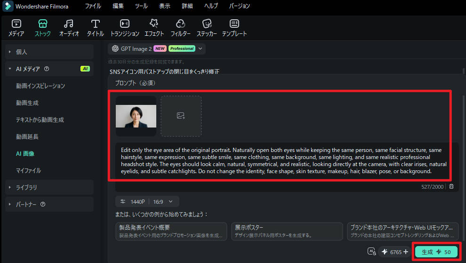This screenshot has height=263, width=466.
Task: Open the 編集 menu
Action: coord(118,6)
